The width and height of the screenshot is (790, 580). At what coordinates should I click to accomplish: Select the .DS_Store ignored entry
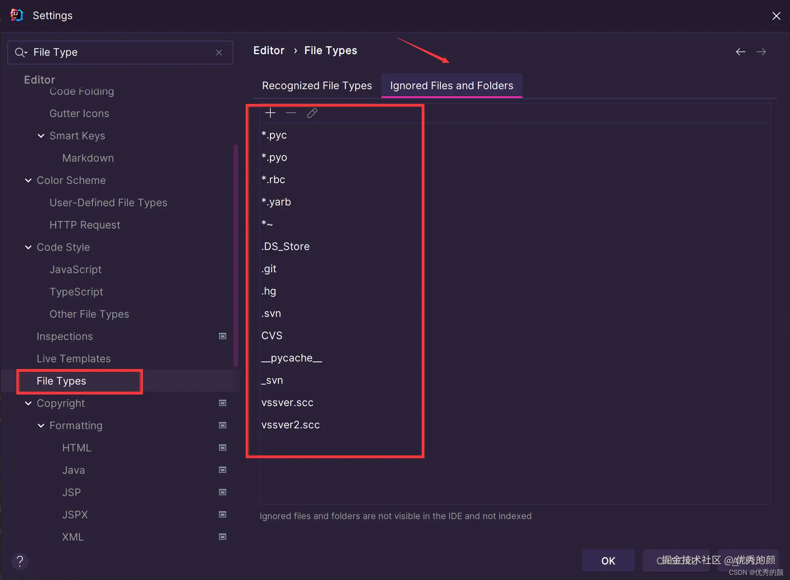tap(285, 246)
